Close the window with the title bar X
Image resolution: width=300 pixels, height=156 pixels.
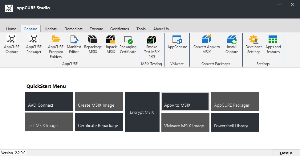[x=292, y=5]
